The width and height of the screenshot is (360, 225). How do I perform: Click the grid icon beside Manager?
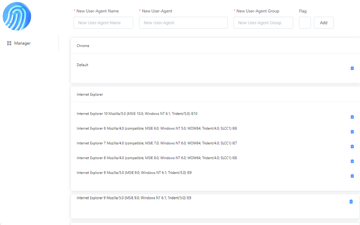[x=9, y=43]
